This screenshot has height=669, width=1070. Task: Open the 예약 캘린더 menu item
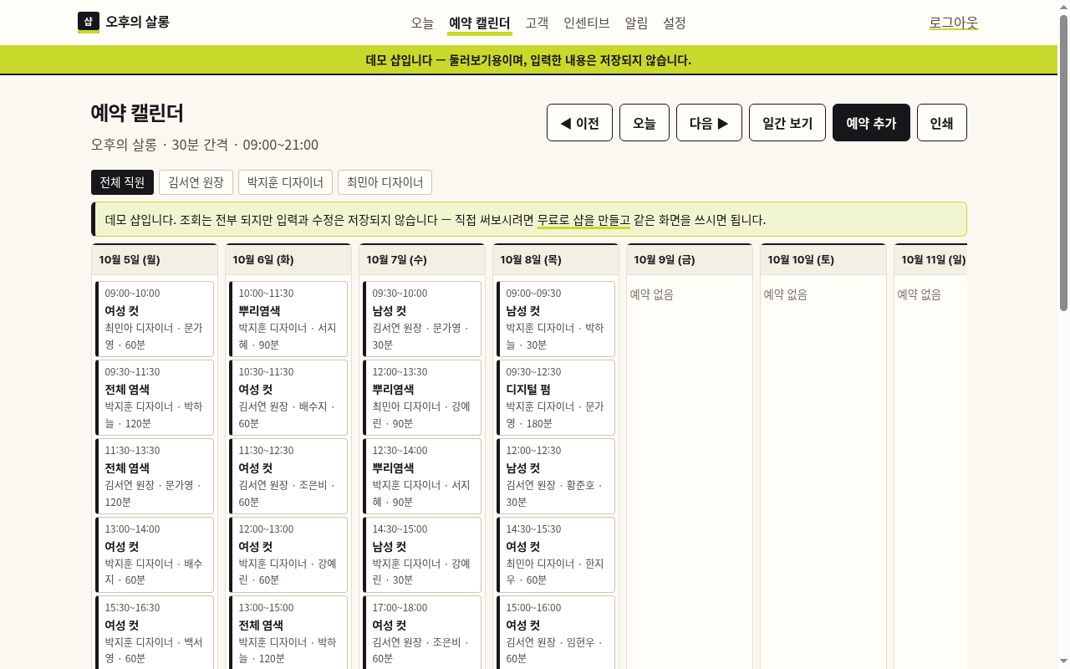point(480,23)
